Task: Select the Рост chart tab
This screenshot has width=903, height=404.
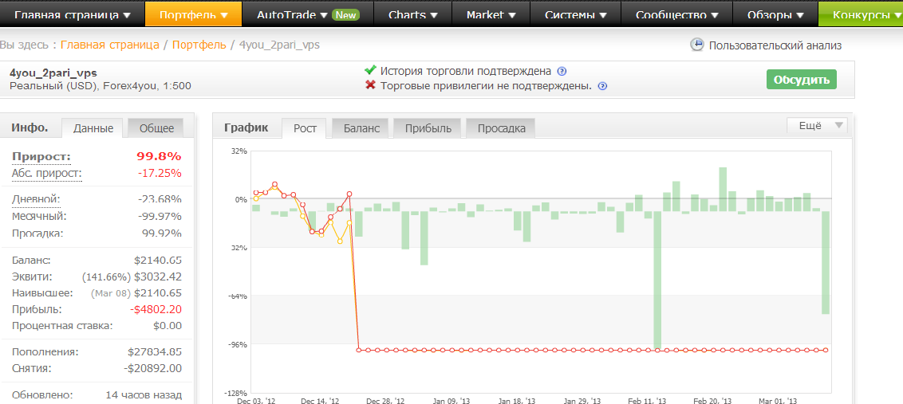Action: 305,128
